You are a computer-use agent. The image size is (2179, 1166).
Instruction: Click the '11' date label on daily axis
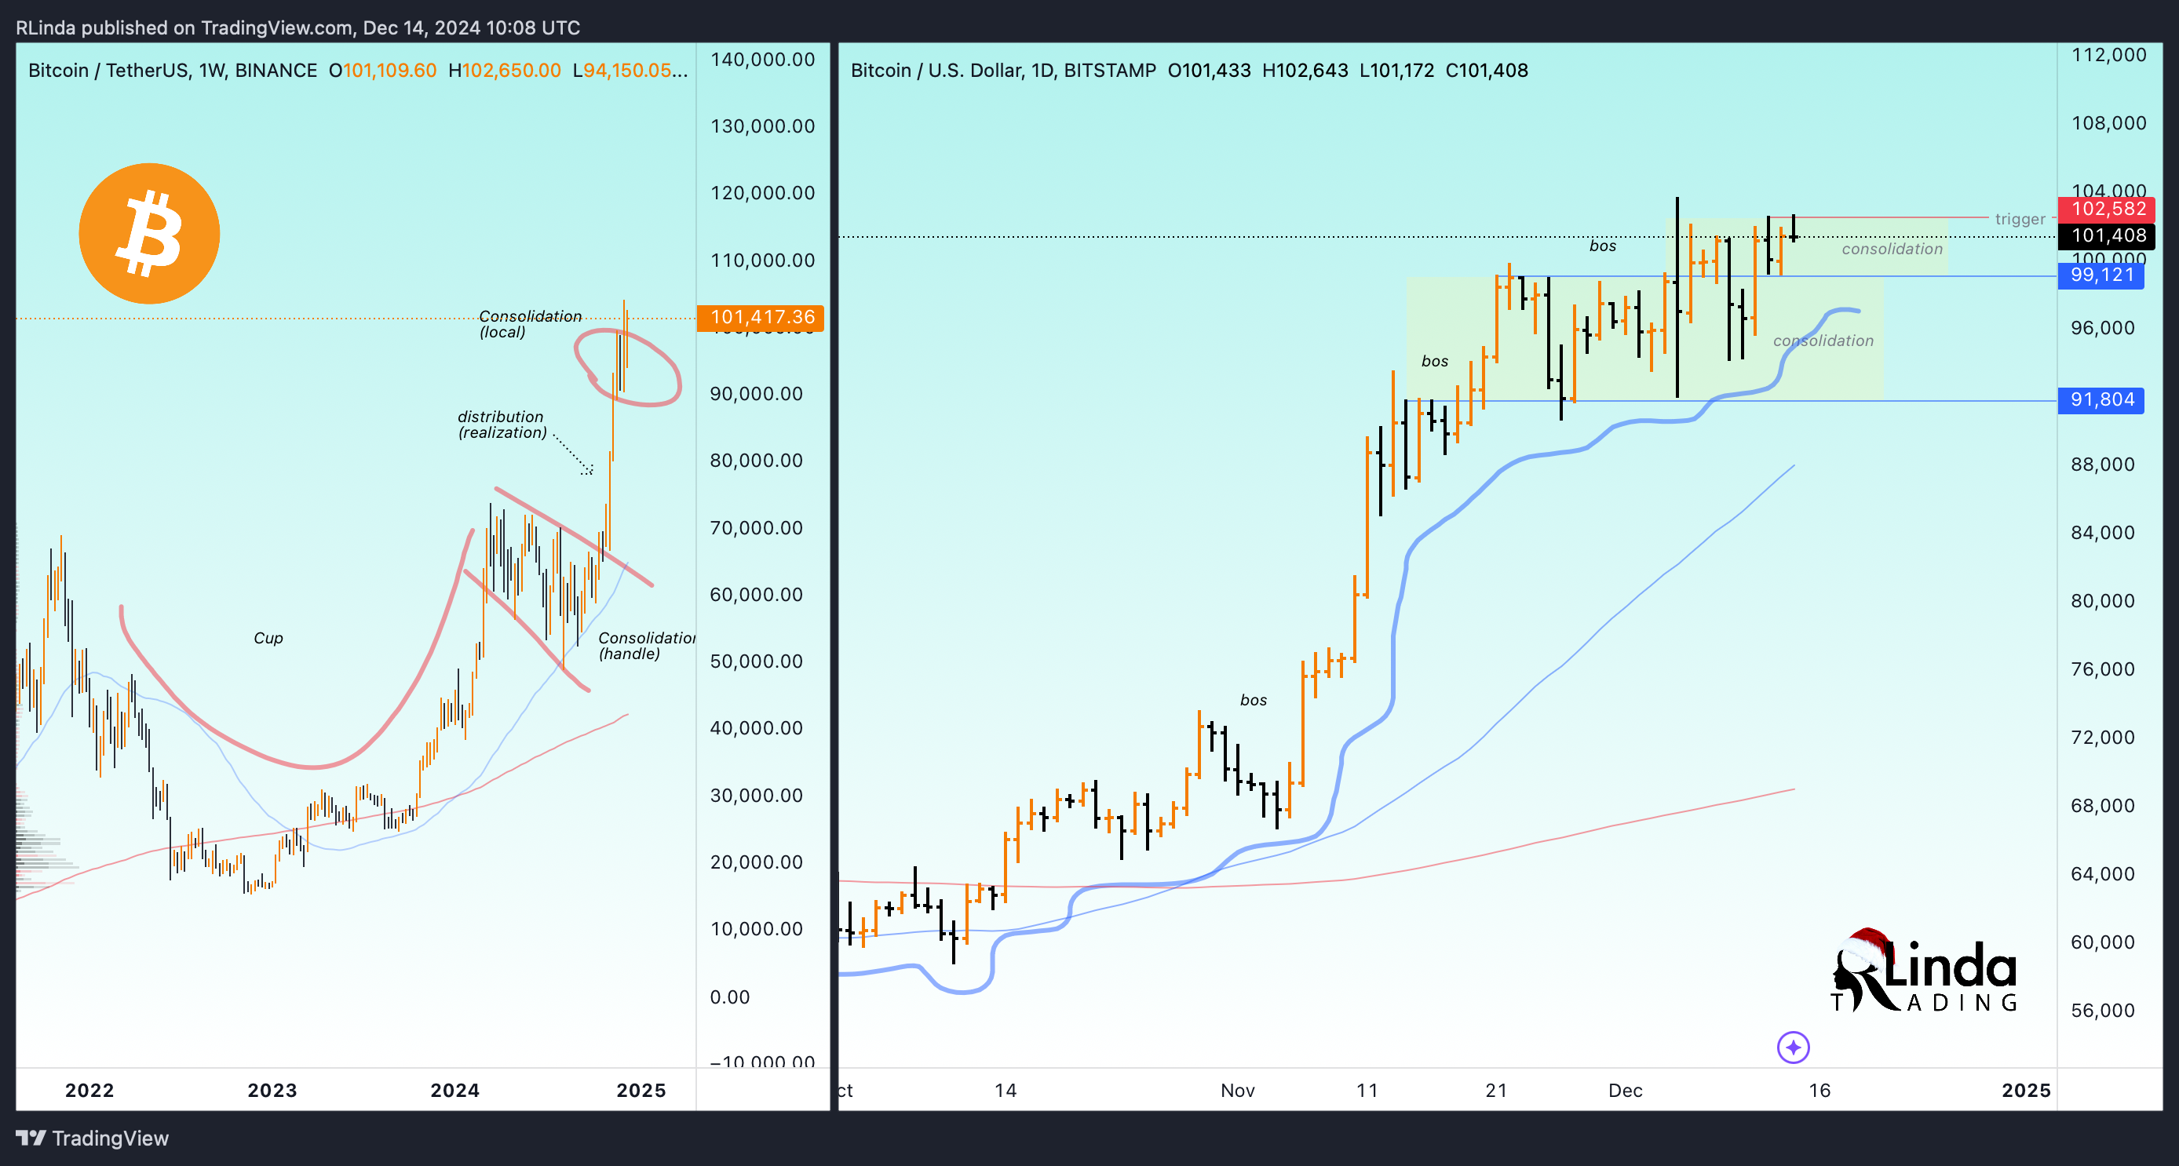[x=1367, y=1090]
